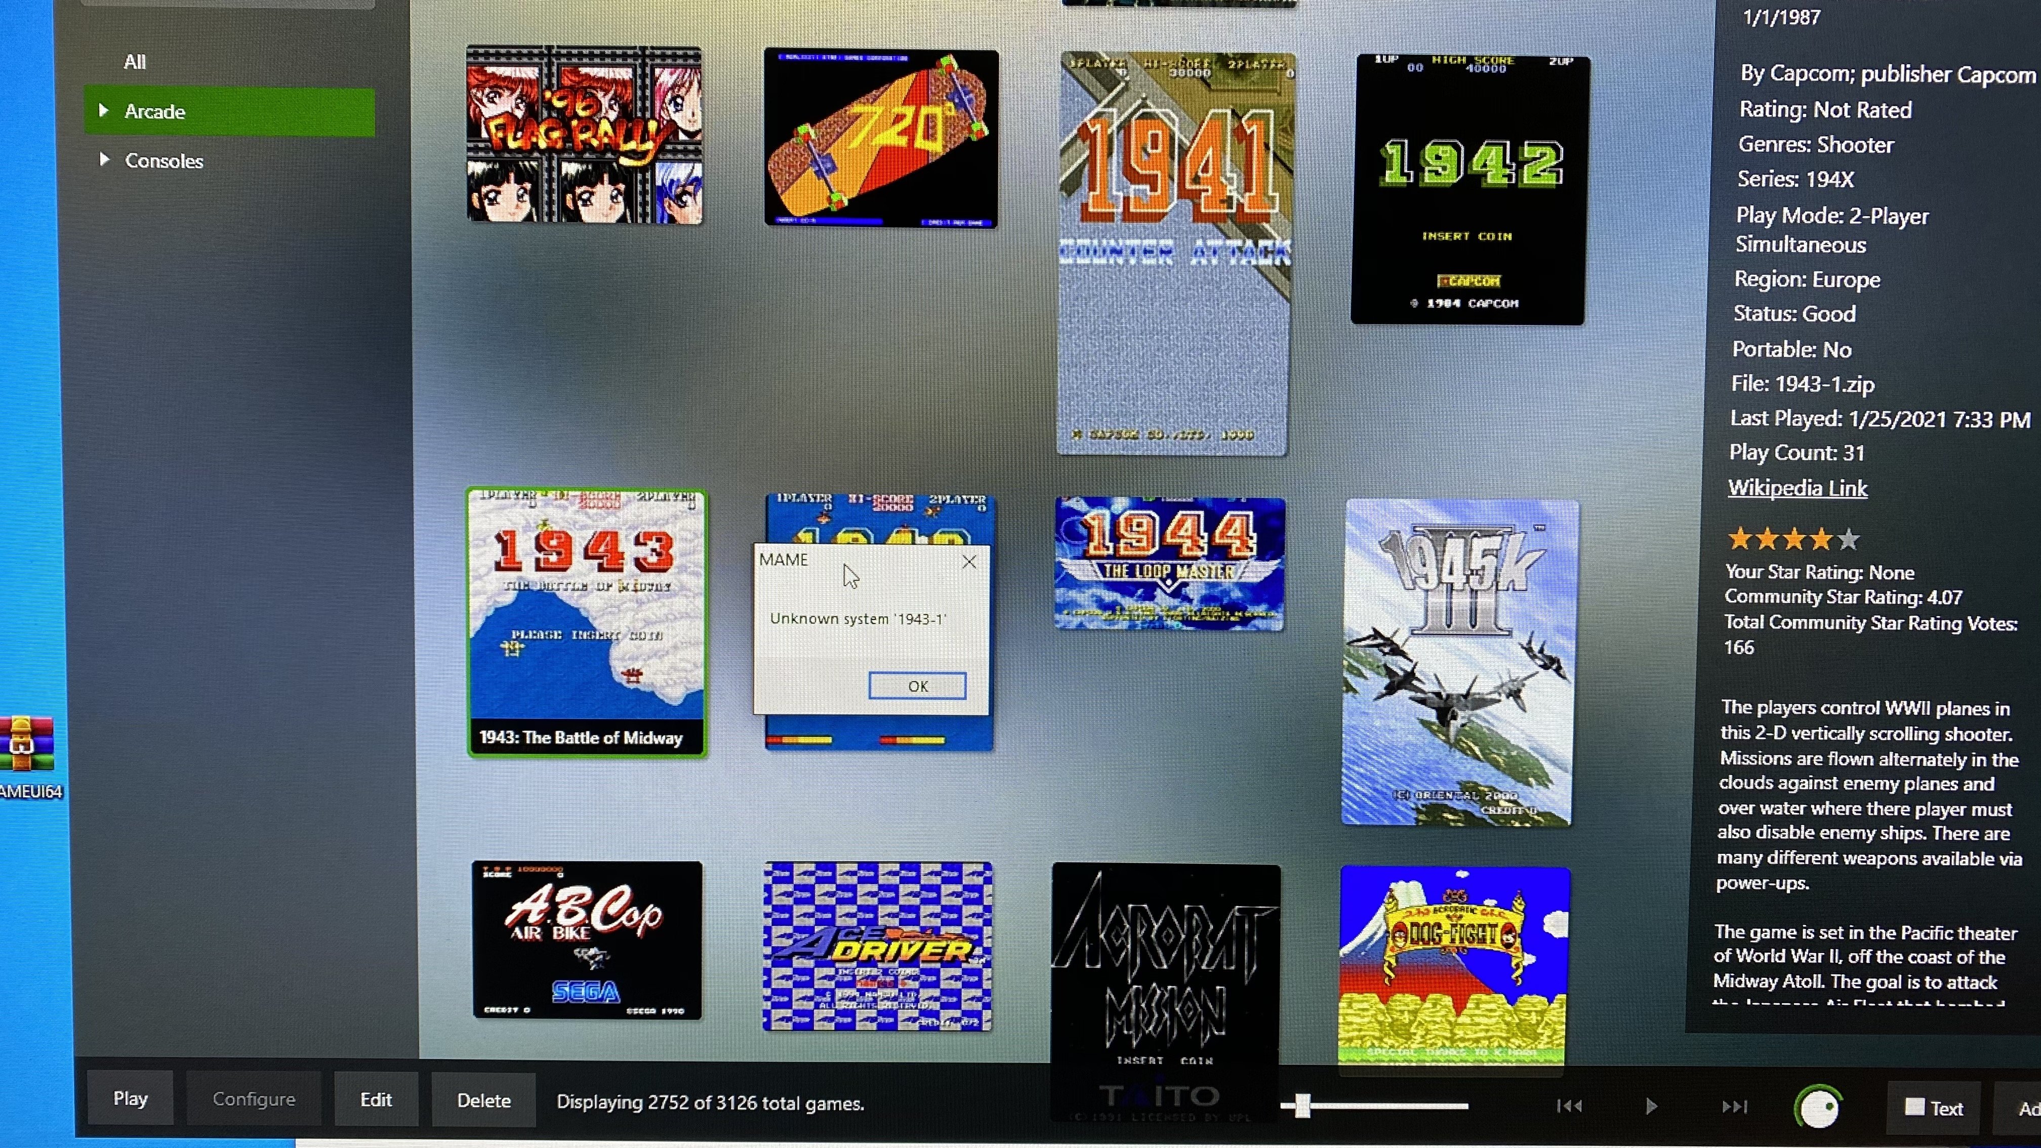Open the Wikipedia Link
The height and width of the screenshot is (1148, 2041).
coord(1797,488)
